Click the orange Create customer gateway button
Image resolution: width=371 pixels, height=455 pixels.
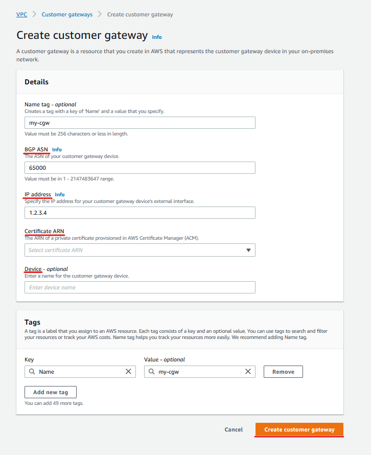tap(299, 429)
